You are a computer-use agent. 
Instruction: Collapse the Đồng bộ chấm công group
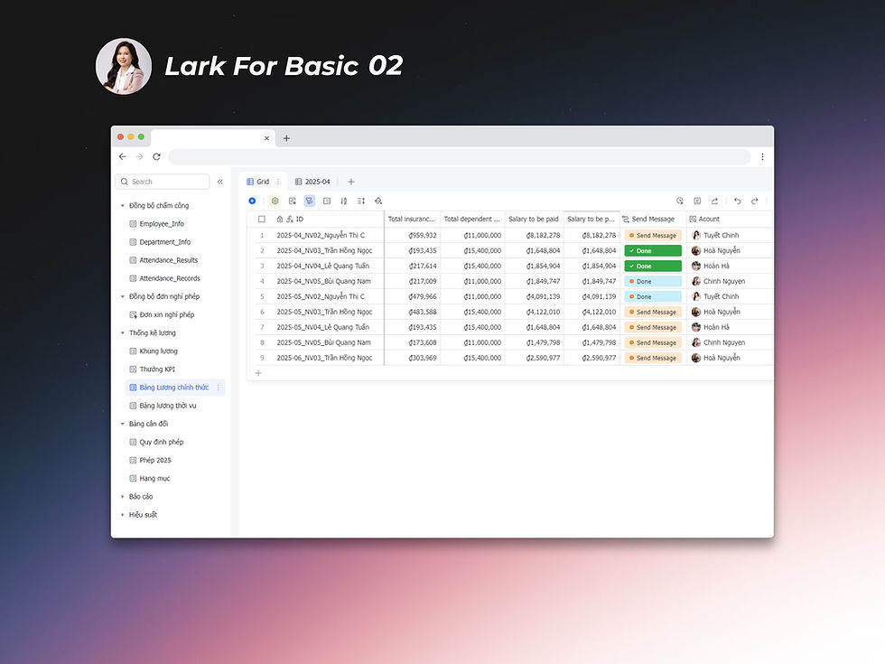pyautogui.click(x=123, y=206)
